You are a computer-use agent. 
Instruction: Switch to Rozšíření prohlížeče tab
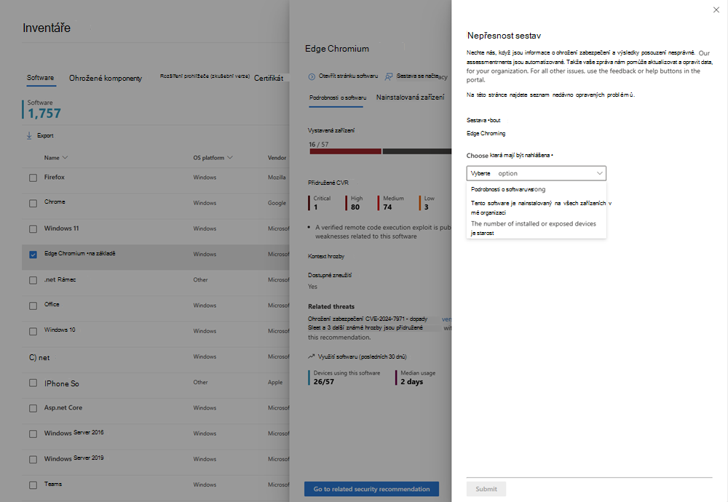click(x=205, y=76)
